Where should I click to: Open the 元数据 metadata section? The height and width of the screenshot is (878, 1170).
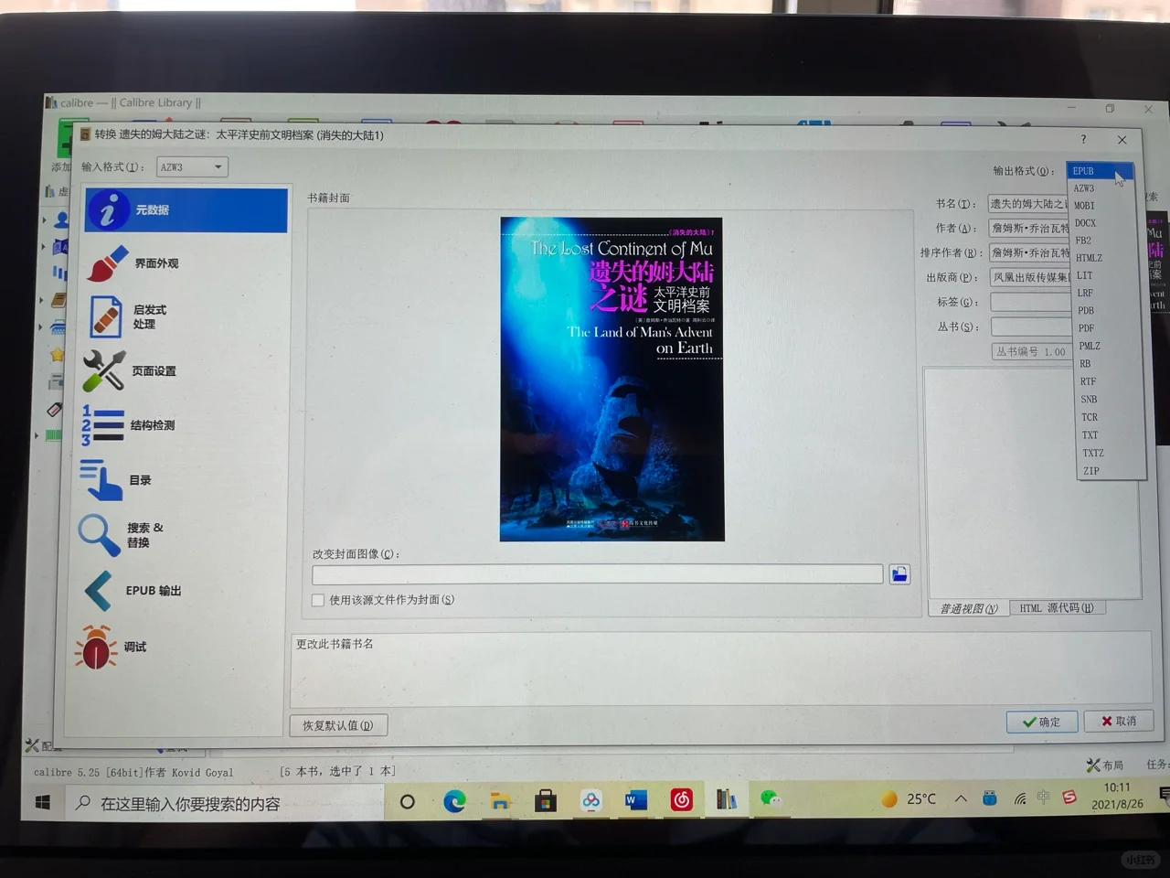[186, 209]
